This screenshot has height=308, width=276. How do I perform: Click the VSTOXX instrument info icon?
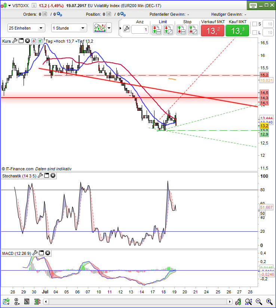click(34, 6)
